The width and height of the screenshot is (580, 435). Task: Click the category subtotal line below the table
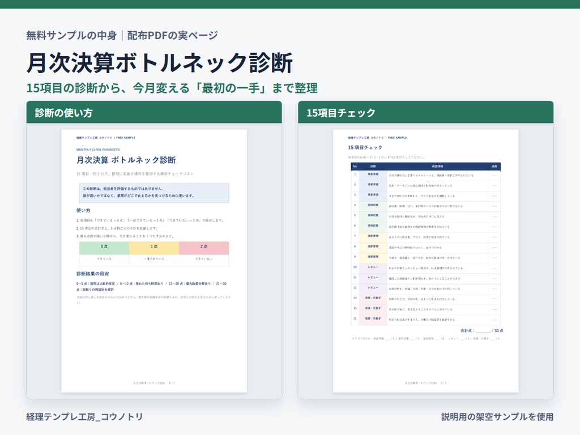point(426,339)
